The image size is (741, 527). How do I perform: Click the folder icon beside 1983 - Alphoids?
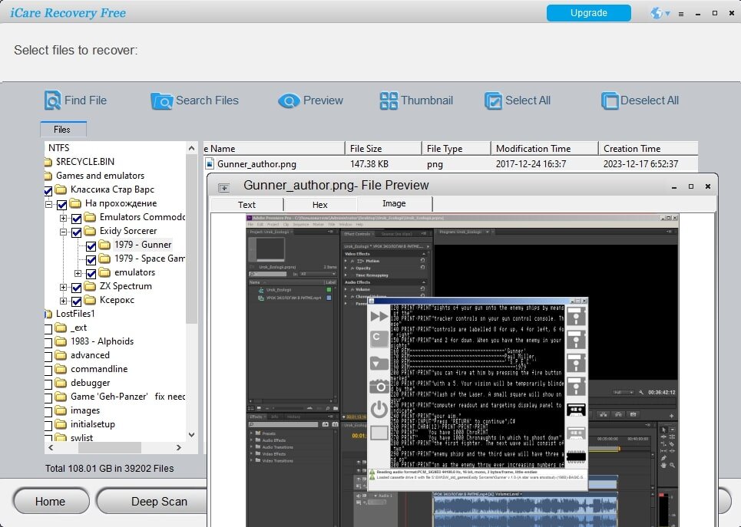[61, 341]
